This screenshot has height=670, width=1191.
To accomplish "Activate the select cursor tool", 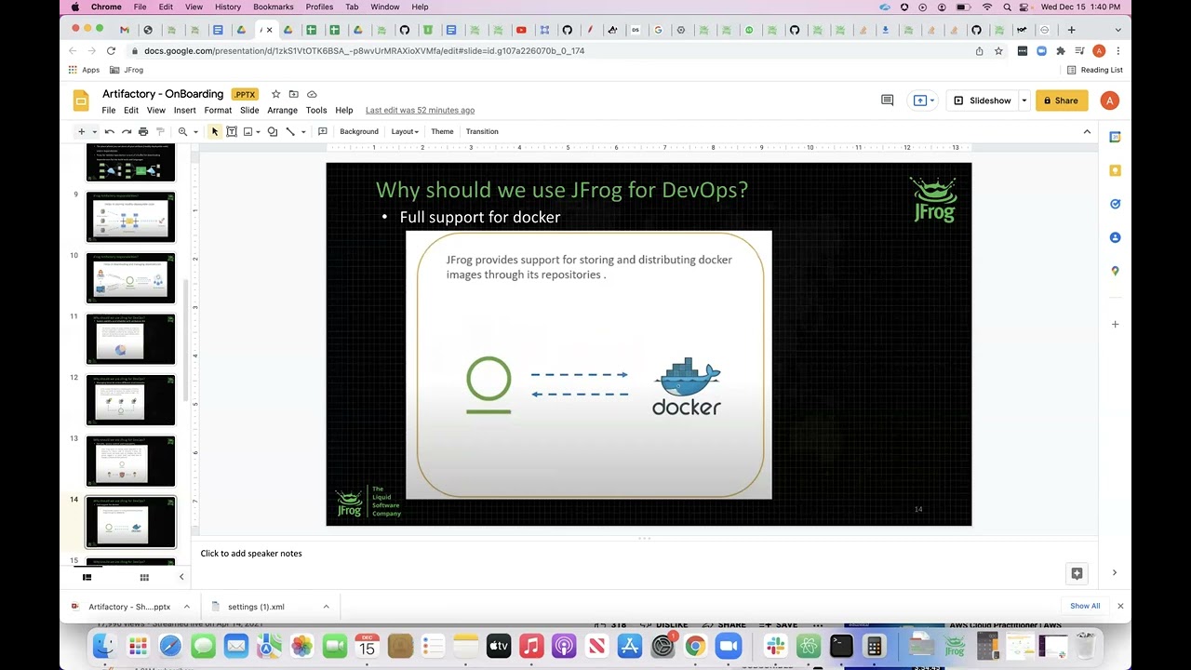I will [x=215, y=131].
